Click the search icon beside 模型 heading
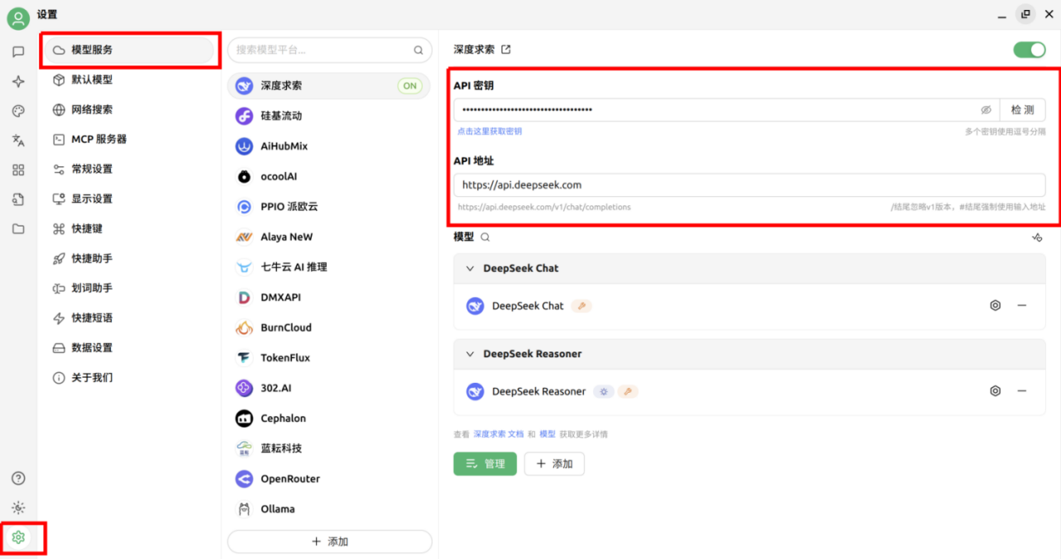Viewport: 1061px width, 559px height. (x=485, y=237)
